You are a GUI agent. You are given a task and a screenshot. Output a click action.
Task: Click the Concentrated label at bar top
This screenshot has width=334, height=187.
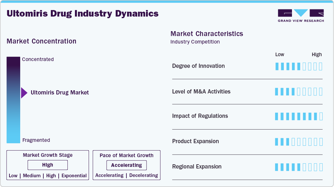[x=38, y=59]
